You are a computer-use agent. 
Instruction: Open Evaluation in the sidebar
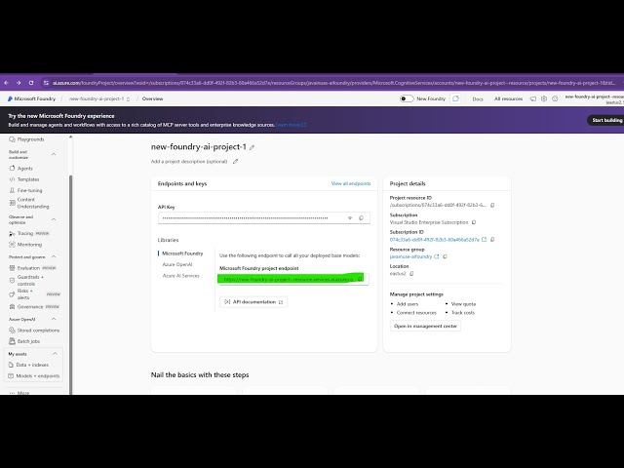click(x=32, y=268)
